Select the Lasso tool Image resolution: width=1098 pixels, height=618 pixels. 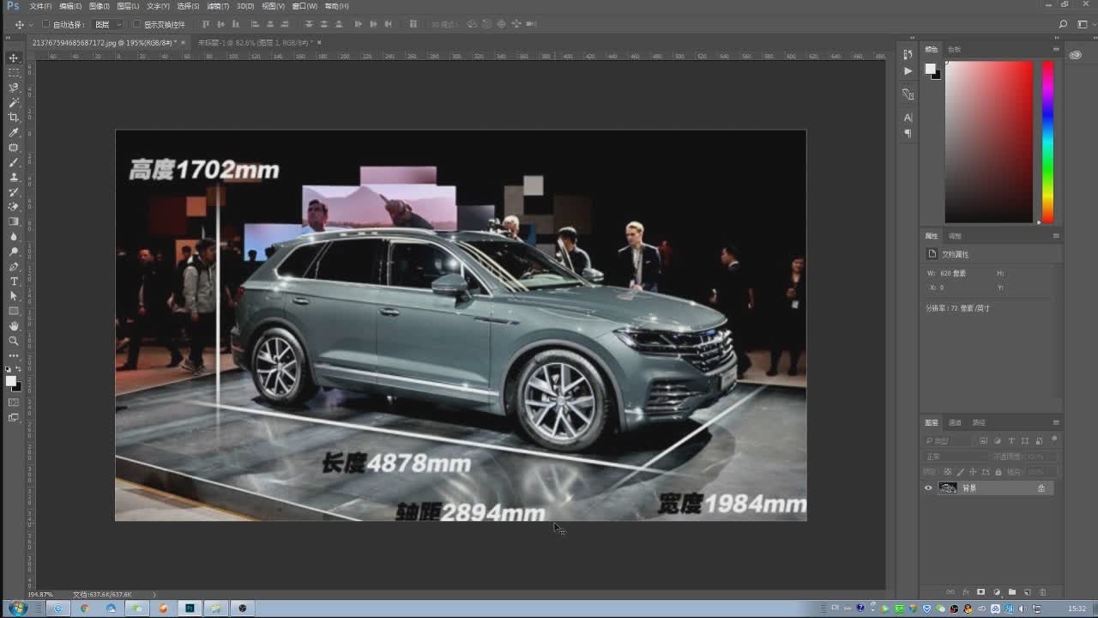point(14,88)
